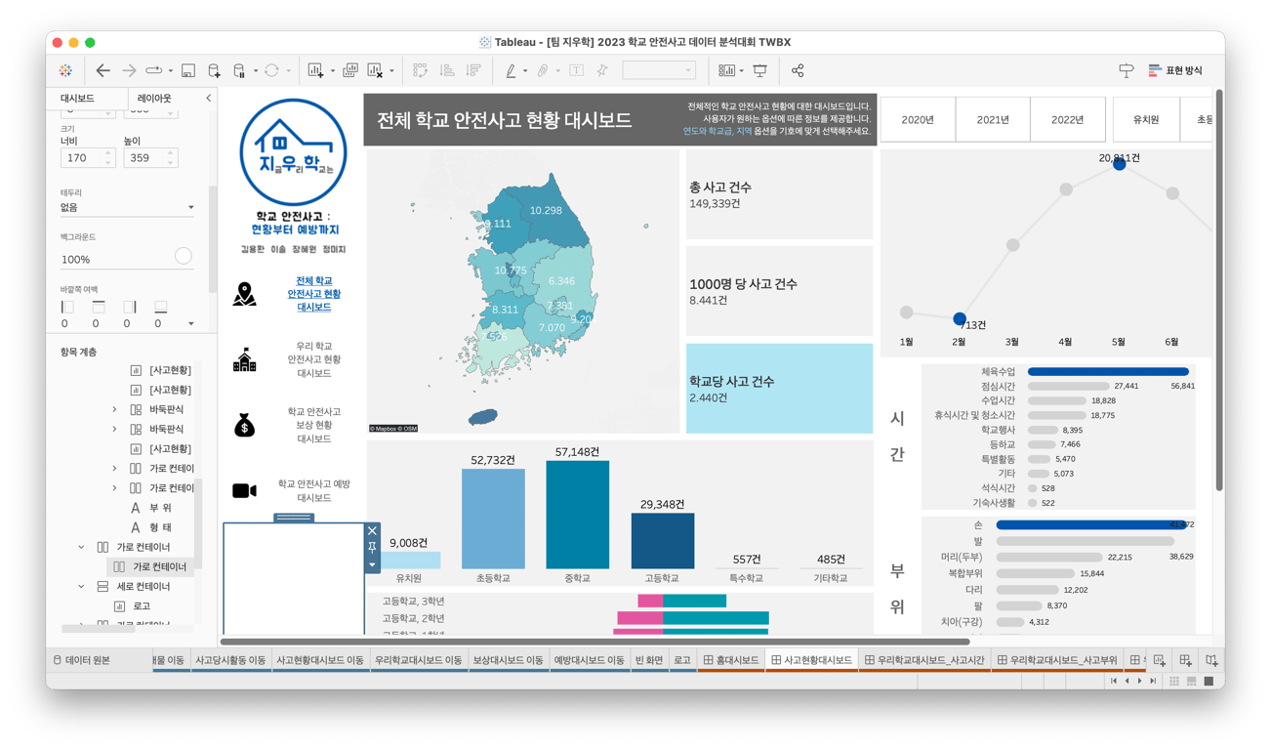The height and width of the screenshot is (750, 1271).
Task: Click the highlight pen icon
Action: click(x=511, y=70)
